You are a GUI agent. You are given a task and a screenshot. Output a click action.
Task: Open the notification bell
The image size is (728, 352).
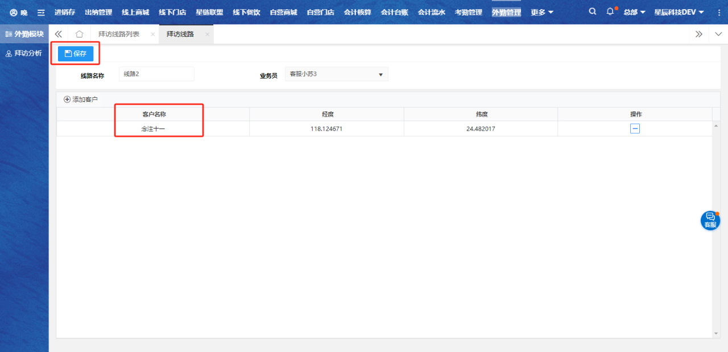point(610,12)
